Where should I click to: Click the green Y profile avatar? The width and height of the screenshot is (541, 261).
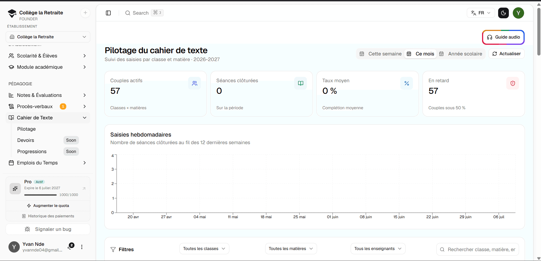[x=518, y=13]
